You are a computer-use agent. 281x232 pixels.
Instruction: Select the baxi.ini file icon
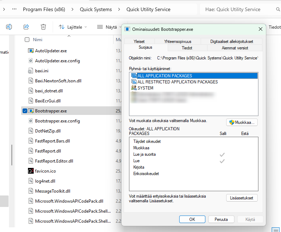point(30,71)
